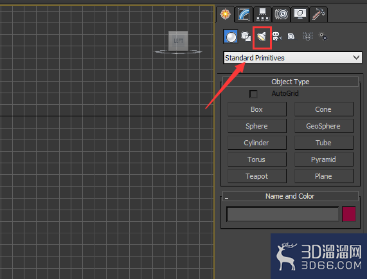Pick the Tube button

[324, 143]
